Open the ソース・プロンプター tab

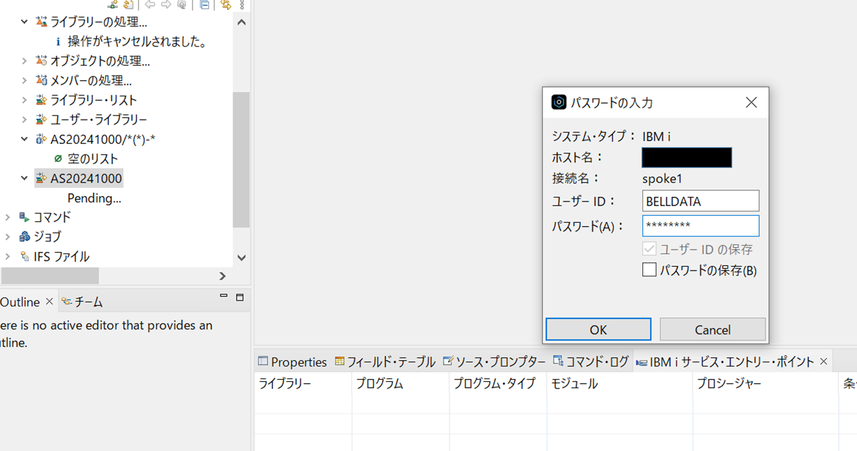494,362
